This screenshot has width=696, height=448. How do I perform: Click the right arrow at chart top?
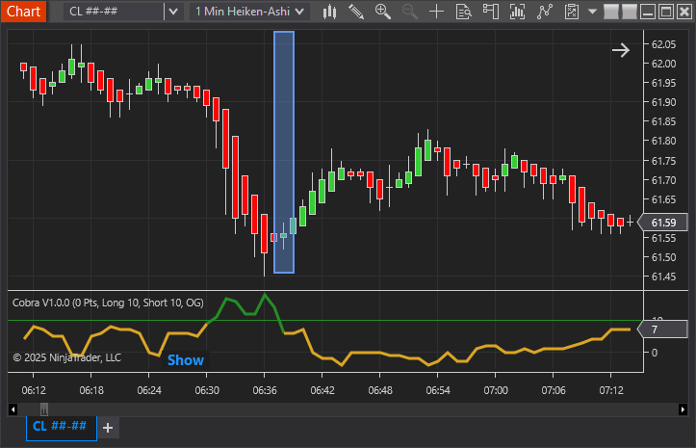620,51
